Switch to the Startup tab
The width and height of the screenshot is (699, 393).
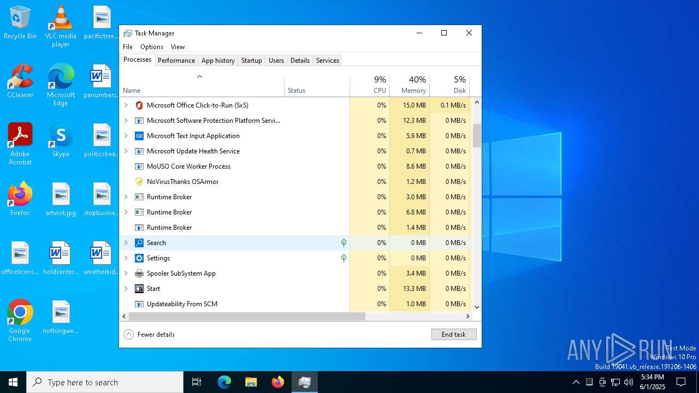coord(252,61)
